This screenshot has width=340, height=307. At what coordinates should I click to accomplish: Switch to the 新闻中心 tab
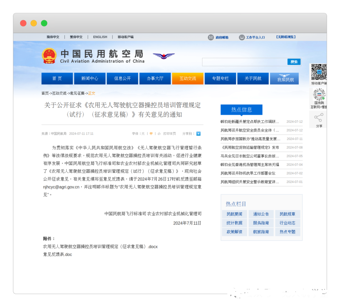click(x=90, y=79)
